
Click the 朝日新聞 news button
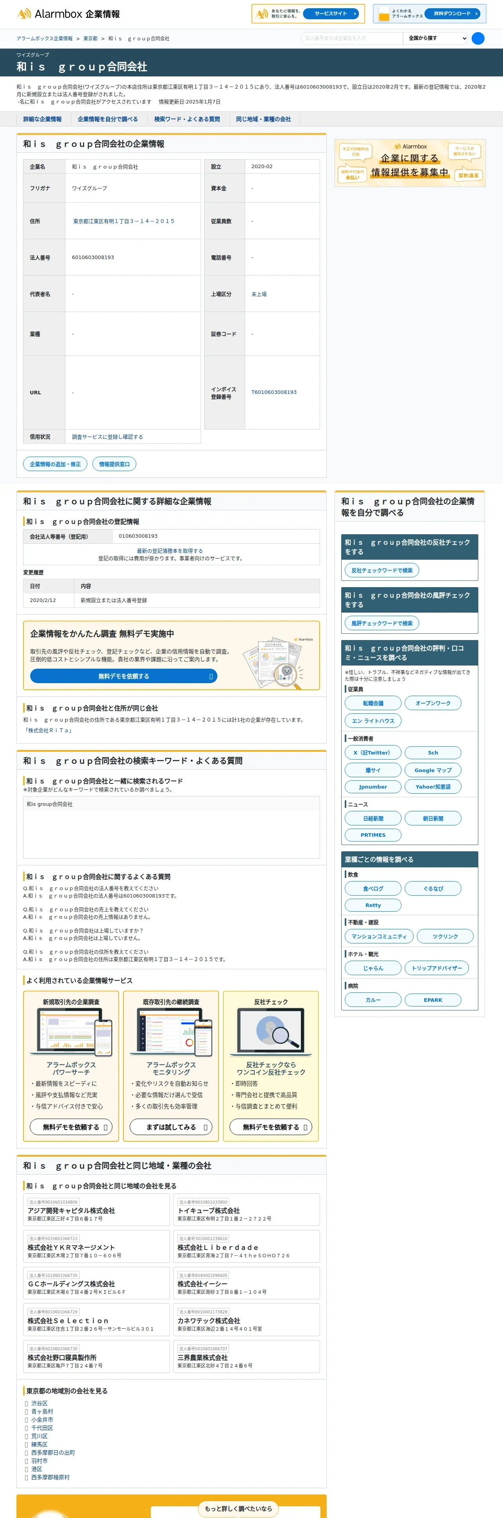tap(433, 818)
